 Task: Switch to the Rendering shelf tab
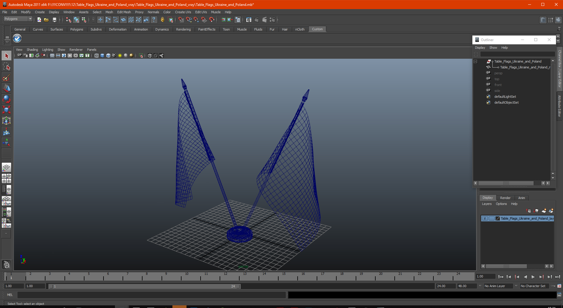pos(183,29)
